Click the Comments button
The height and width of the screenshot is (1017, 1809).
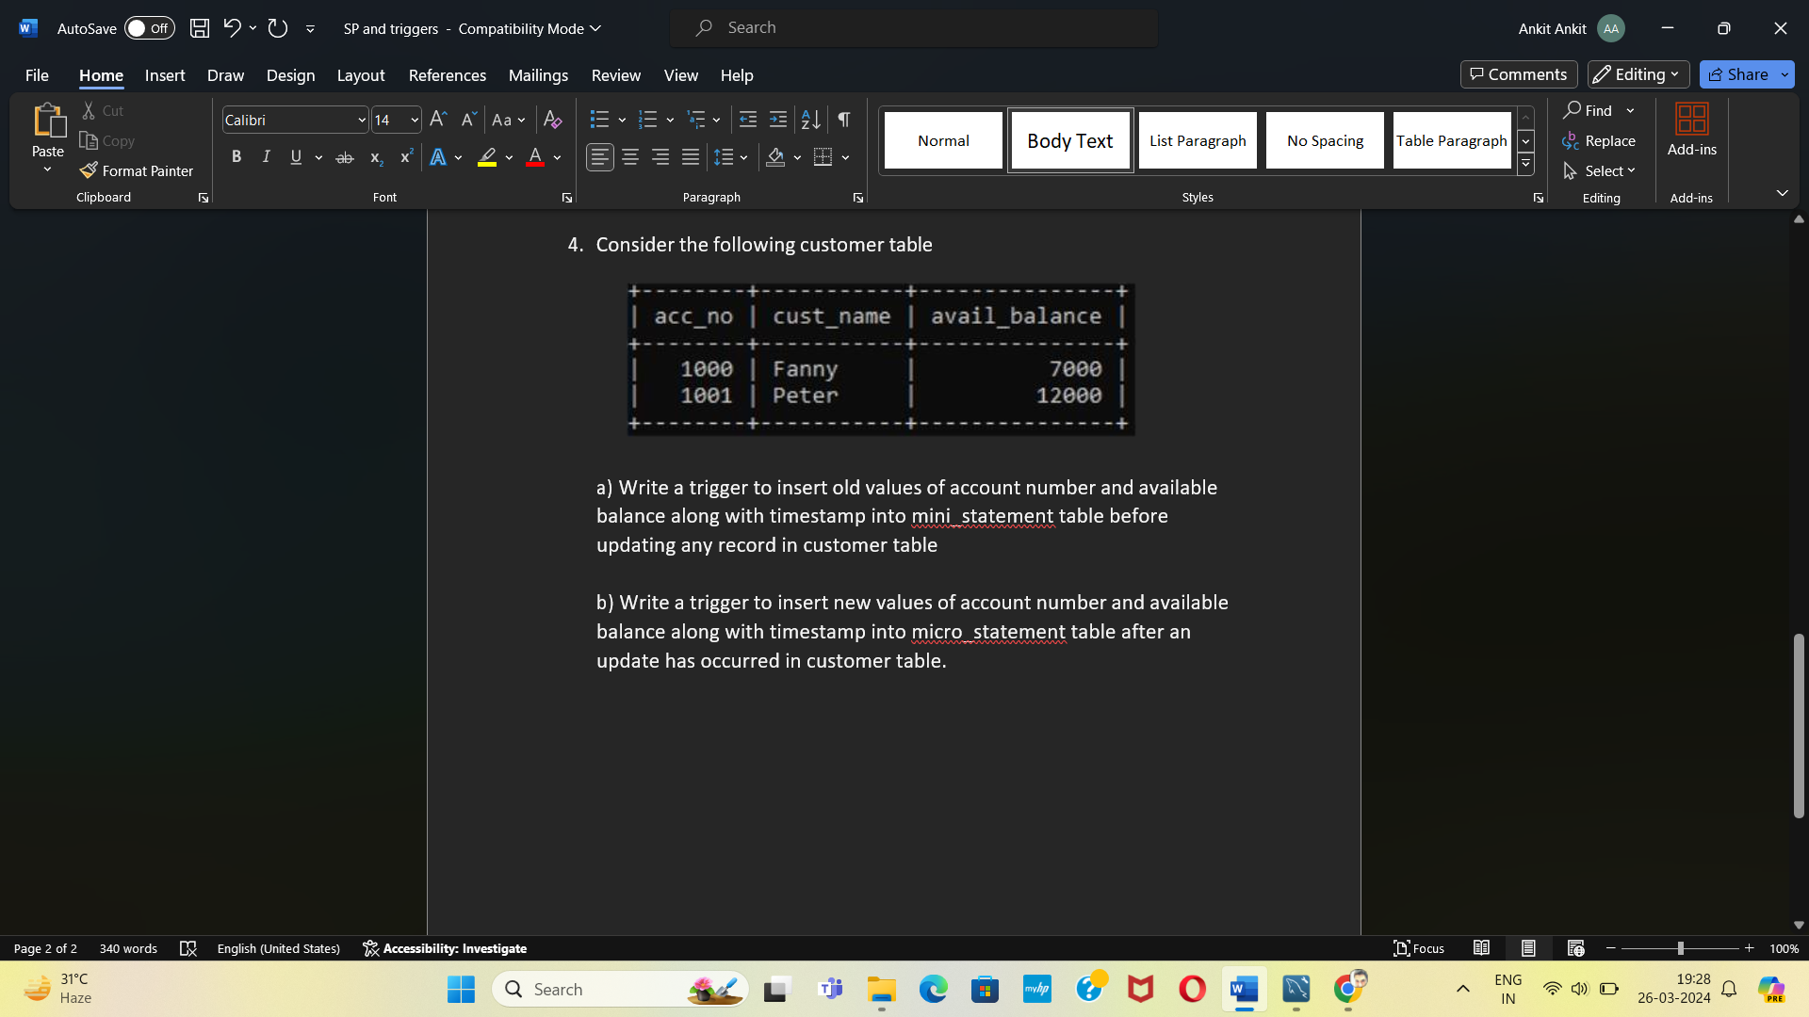[1519, 74]
